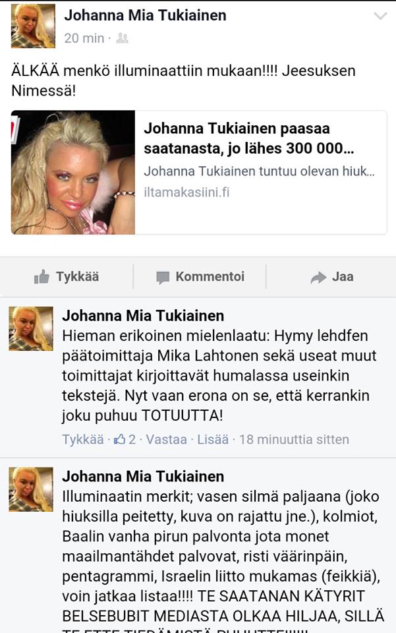Click the iltamakasiini.fi source link
Image resolution: width=396 pixels, height=633 pixels.
[186, 192]
